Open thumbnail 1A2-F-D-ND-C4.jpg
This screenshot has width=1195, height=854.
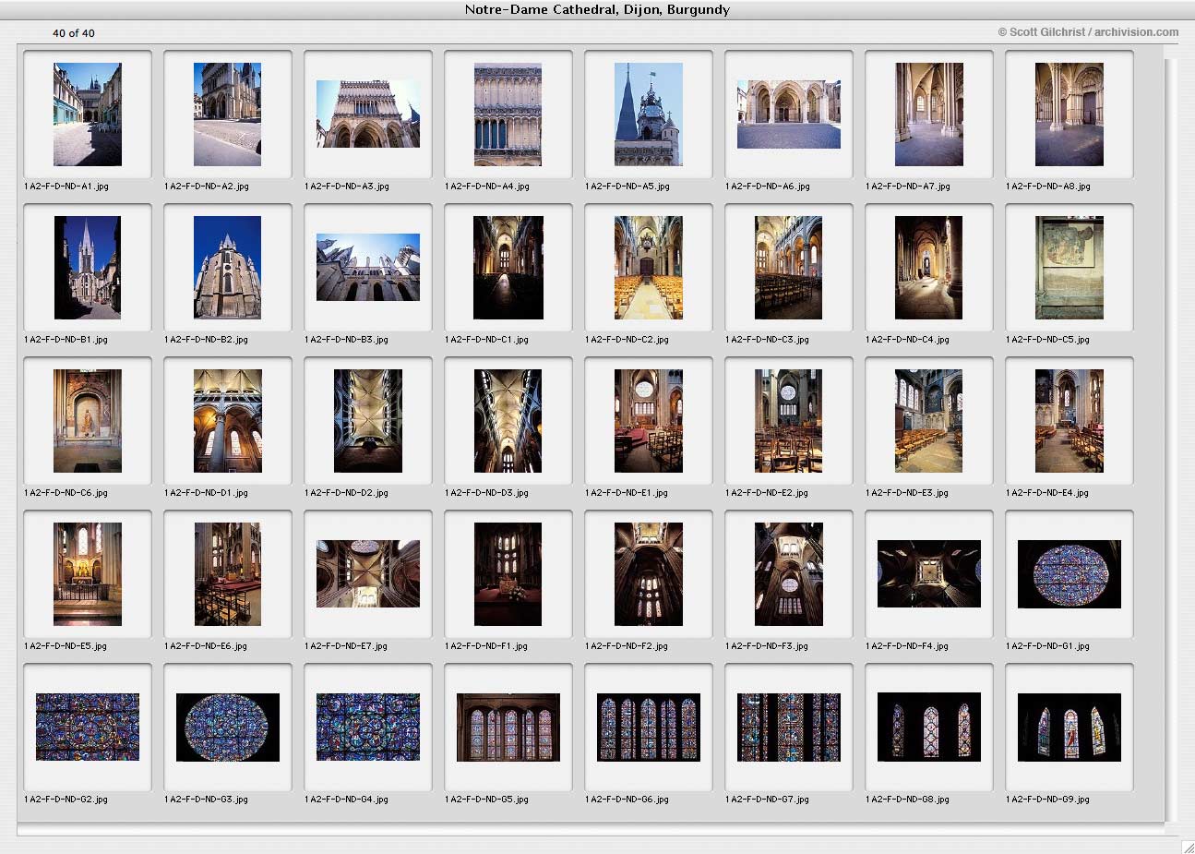tap(929, 268)
